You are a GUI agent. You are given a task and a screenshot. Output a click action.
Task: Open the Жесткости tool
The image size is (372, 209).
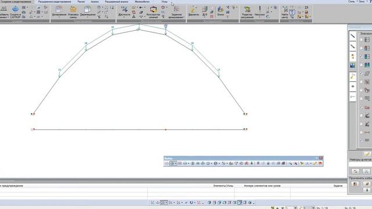(124, 10)
